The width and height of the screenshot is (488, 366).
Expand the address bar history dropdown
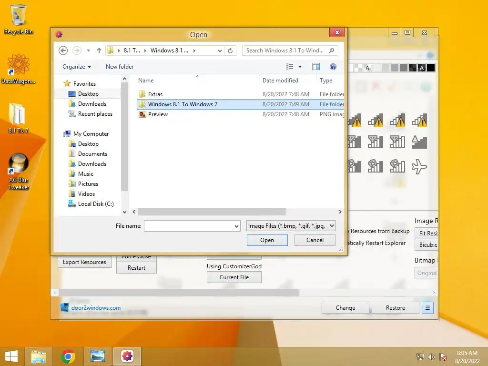[220, 51]
